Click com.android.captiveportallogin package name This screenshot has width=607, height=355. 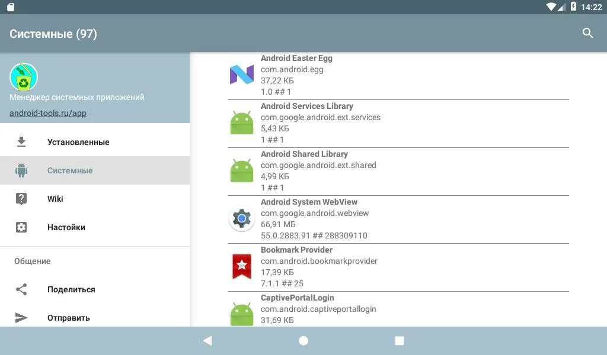coord(318,309)
